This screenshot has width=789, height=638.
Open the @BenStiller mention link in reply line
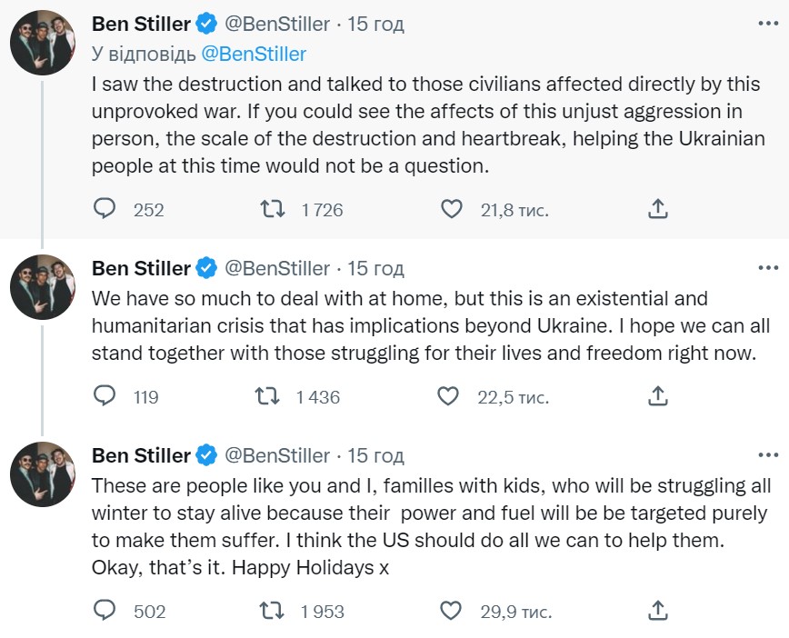254,54
